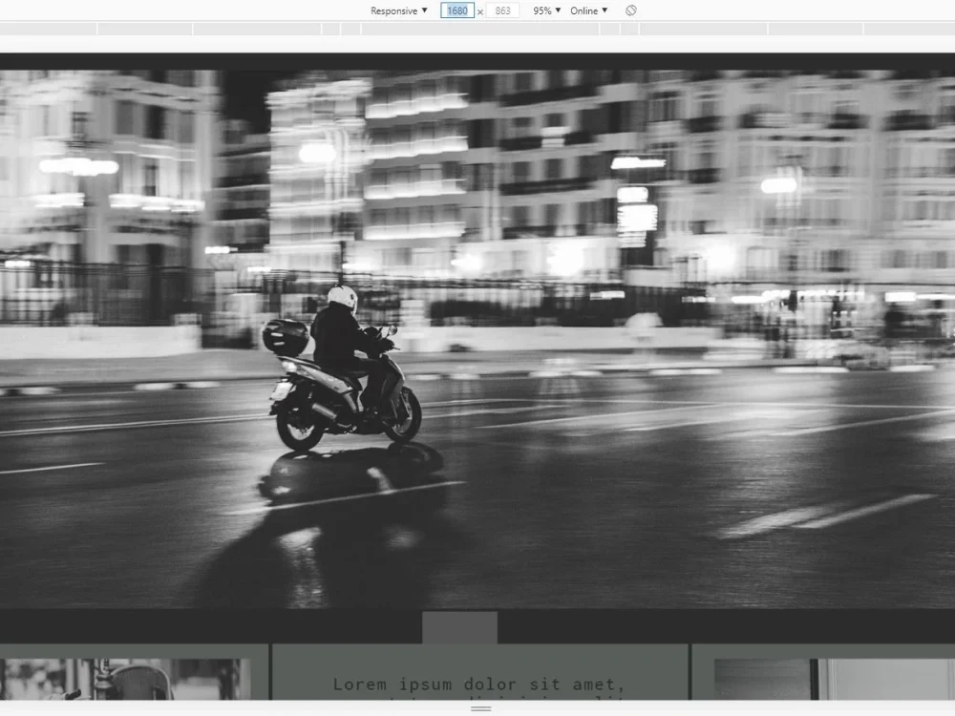Click the gray button below the hero image
Viewport: 955px width, 716px height.
(x=460, y=627)
